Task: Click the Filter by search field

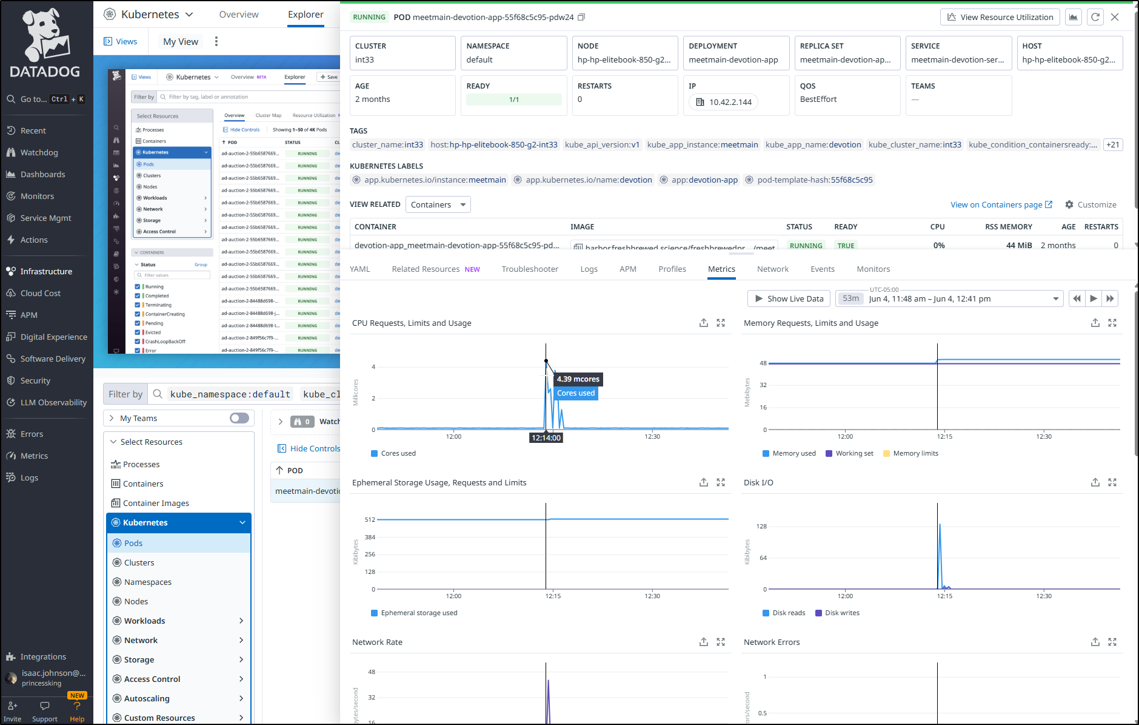Action: 242,394
